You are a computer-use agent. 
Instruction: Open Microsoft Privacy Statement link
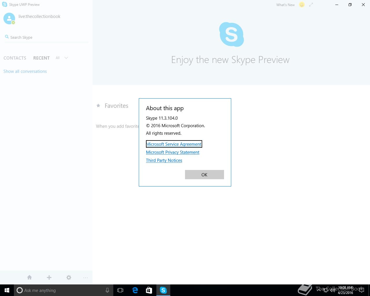173,152
